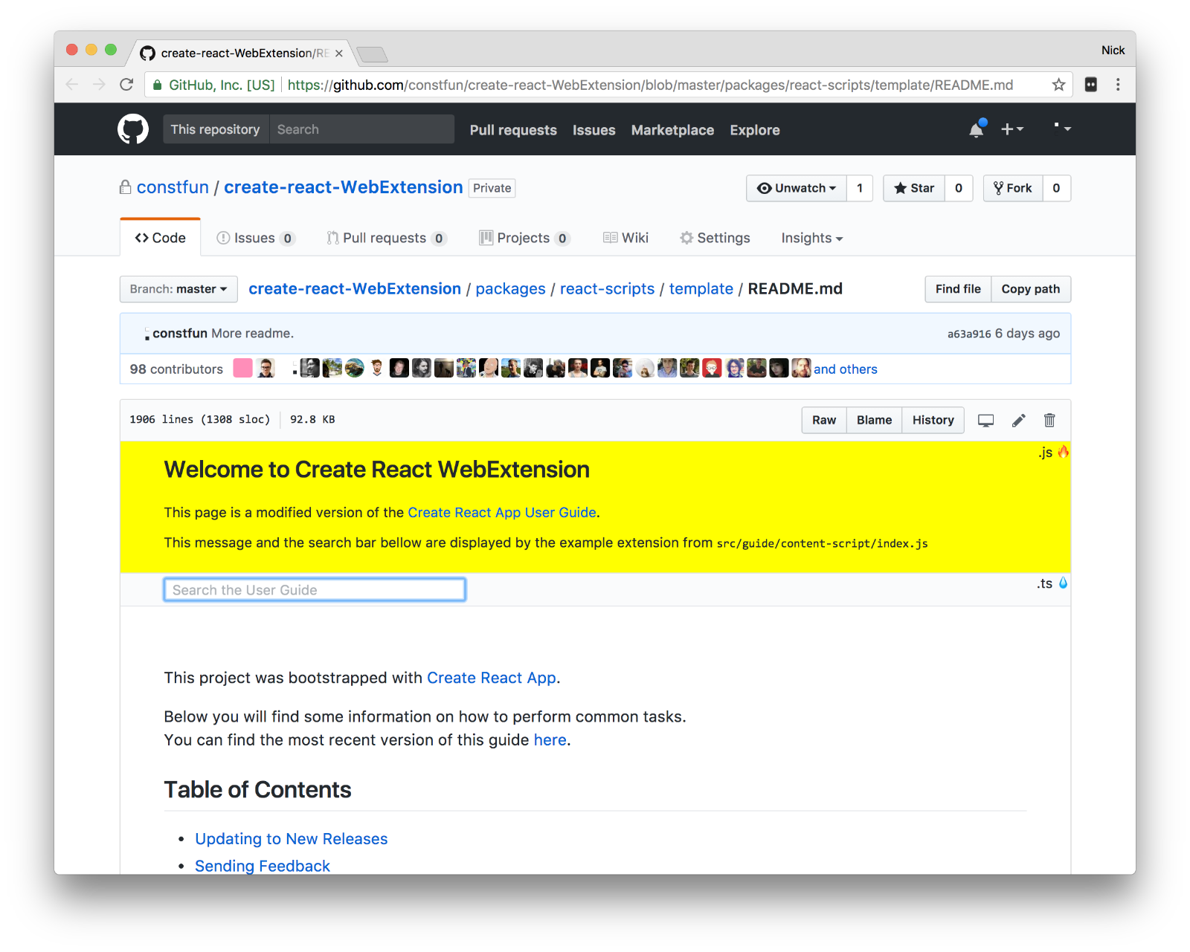Star the repository
The height and width of the screenshot is (952, 1190).
914,188
